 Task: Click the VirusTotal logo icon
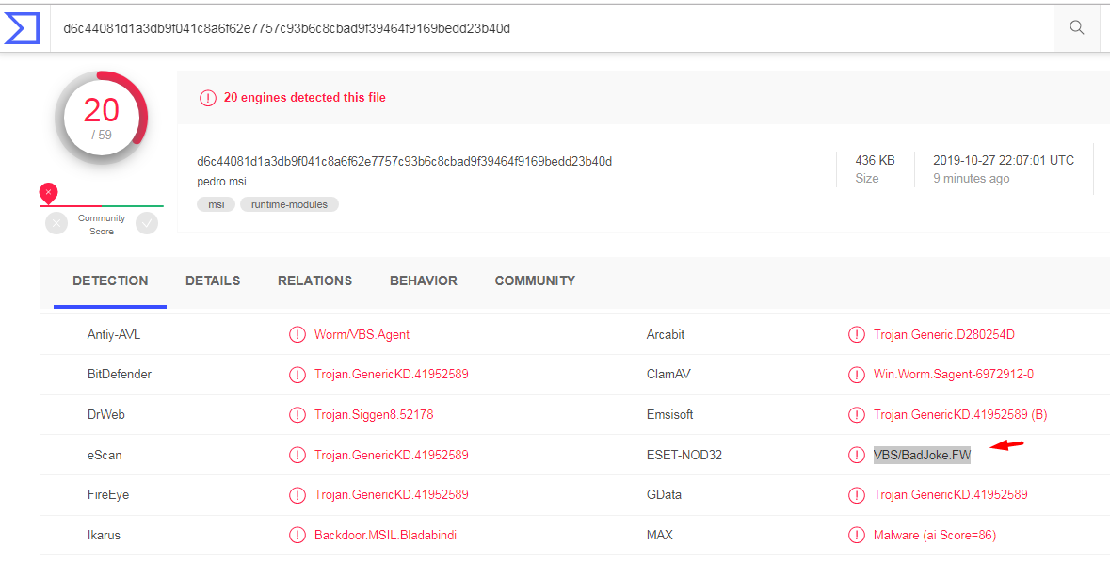coord(21,27)
